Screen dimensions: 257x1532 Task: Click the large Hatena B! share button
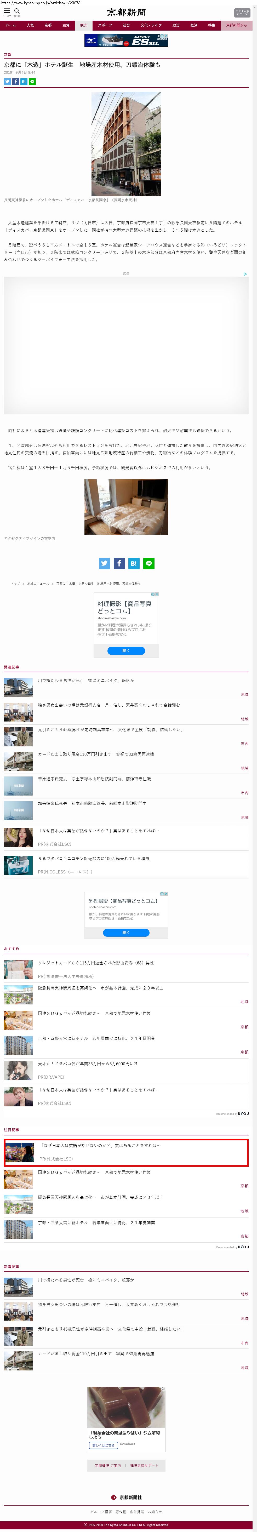pyautogui.click(x=134, y=563)
